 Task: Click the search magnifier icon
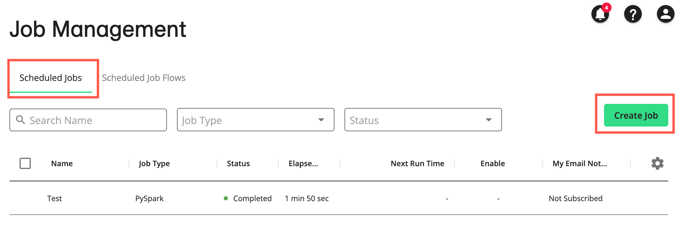pos(20,120)
